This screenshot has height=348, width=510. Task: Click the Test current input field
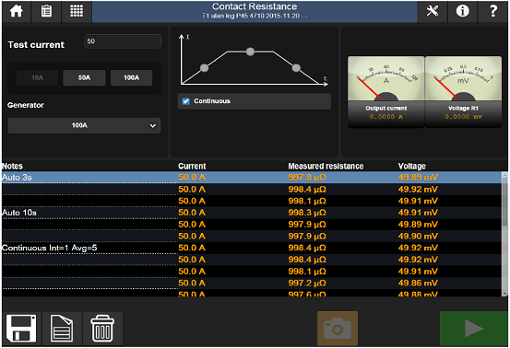pos(123,41)
